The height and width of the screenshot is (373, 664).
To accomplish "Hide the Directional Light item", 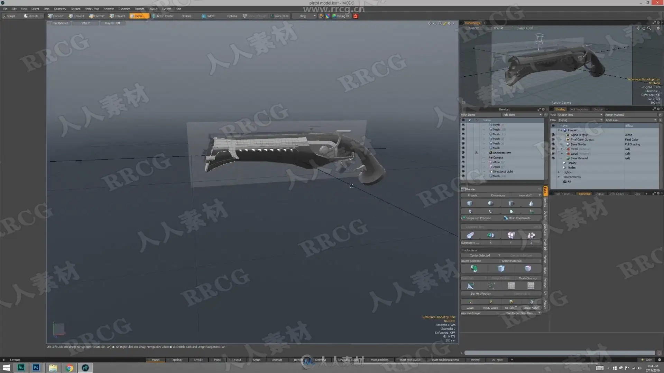I will tap(463, 172).
